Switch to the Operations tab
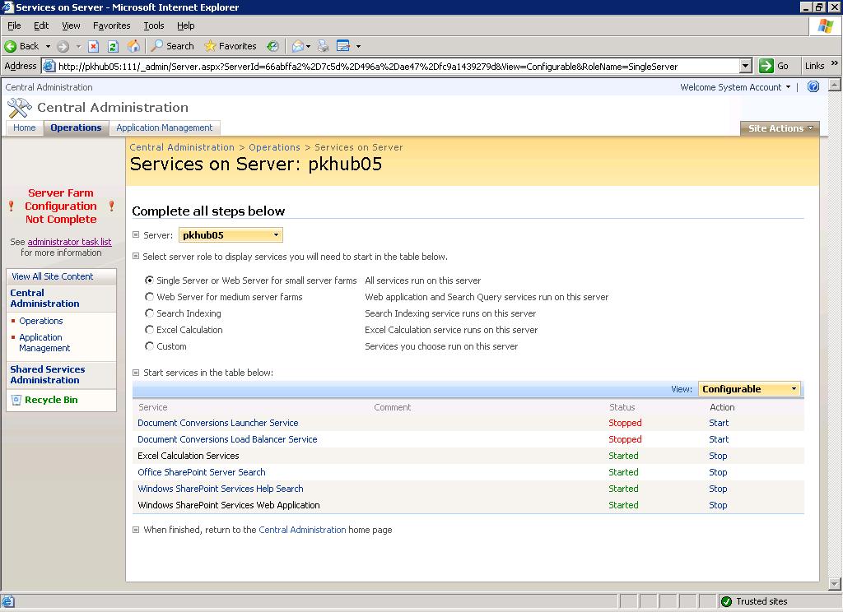Image resolution: width=843 pixels, height=612 pixels. click(76, 128)
